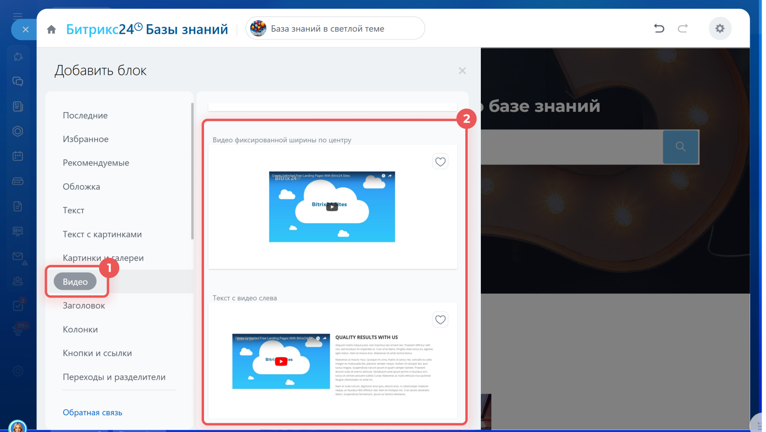Click the redo arrow icon
Image resolution: width=766 pixels, height=432 pixels.
pyautogui.click(x=682, y=28)
